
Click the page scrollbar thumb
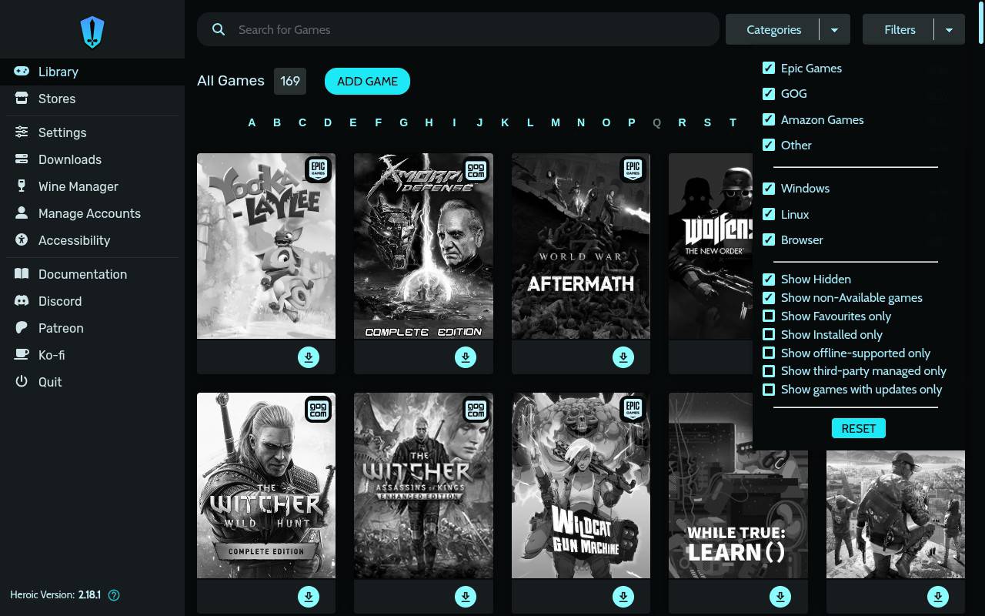[981, 23]
